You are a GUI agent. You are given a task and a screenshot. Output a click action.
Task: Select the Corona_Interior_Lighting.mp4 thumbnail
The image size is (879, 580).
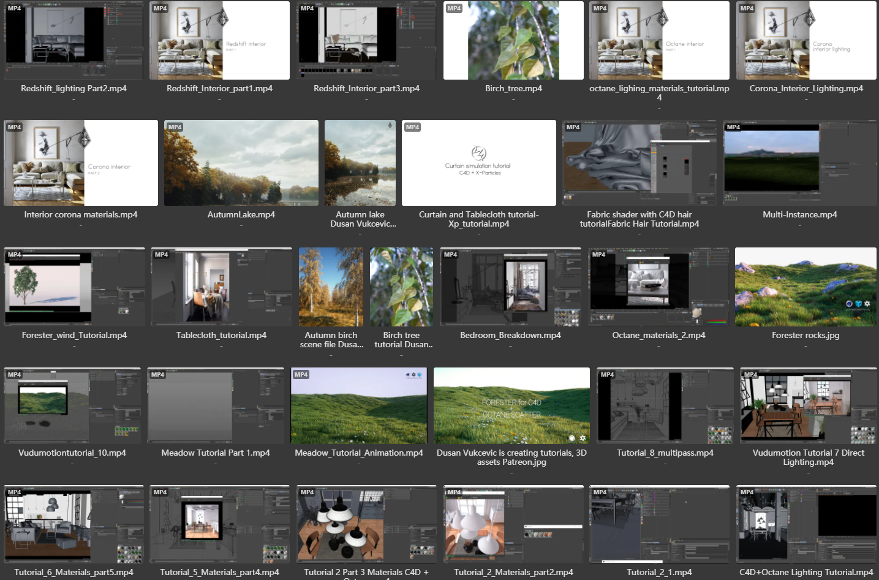[x=806, y=40]
